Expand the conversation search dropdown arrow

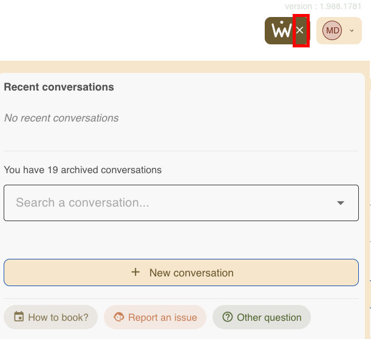[341, 203]
